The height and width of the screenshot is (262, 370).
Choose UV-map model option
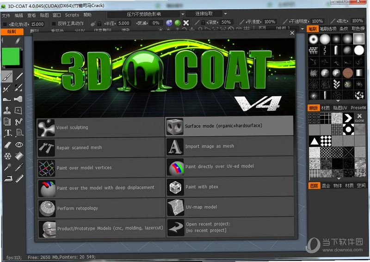coord(230,207)
